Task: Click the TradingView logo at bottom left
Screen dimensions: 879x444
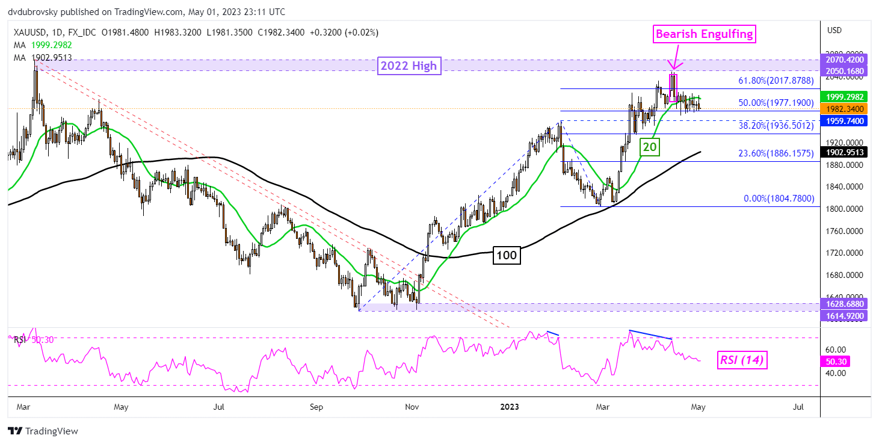Action: click(43, 431)
